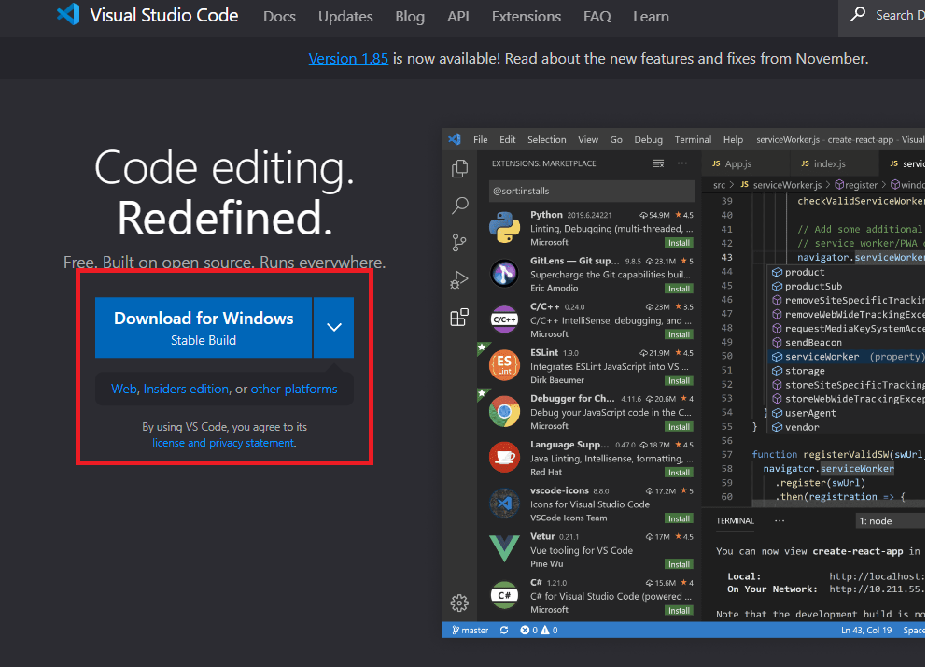Open the other platforms link
Image resolution: width=927 pixels, height=667 pixels.
tap(294, 389)
